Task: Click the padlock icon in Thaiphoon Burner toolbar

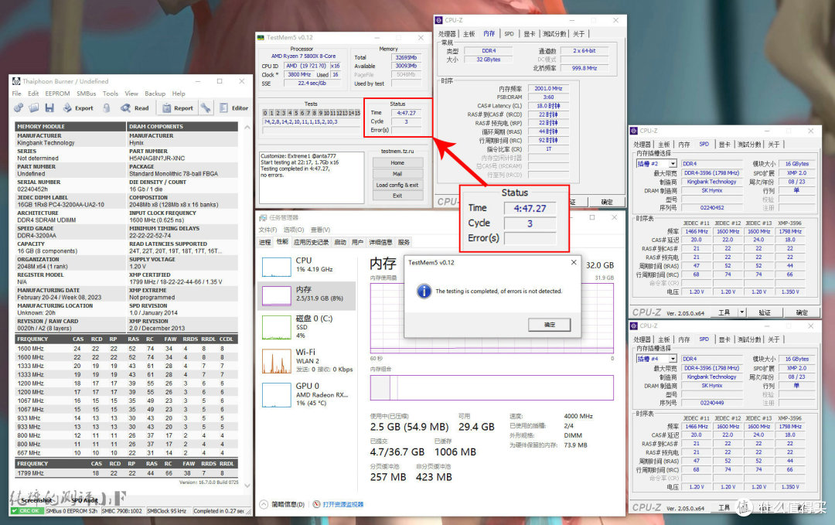Action: click(x=107, y=108)
